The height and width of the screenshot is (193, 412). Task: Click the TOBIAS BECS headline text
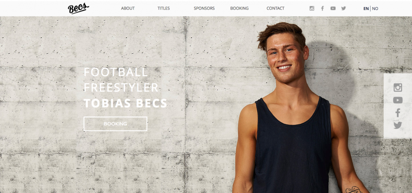(125, 103)
